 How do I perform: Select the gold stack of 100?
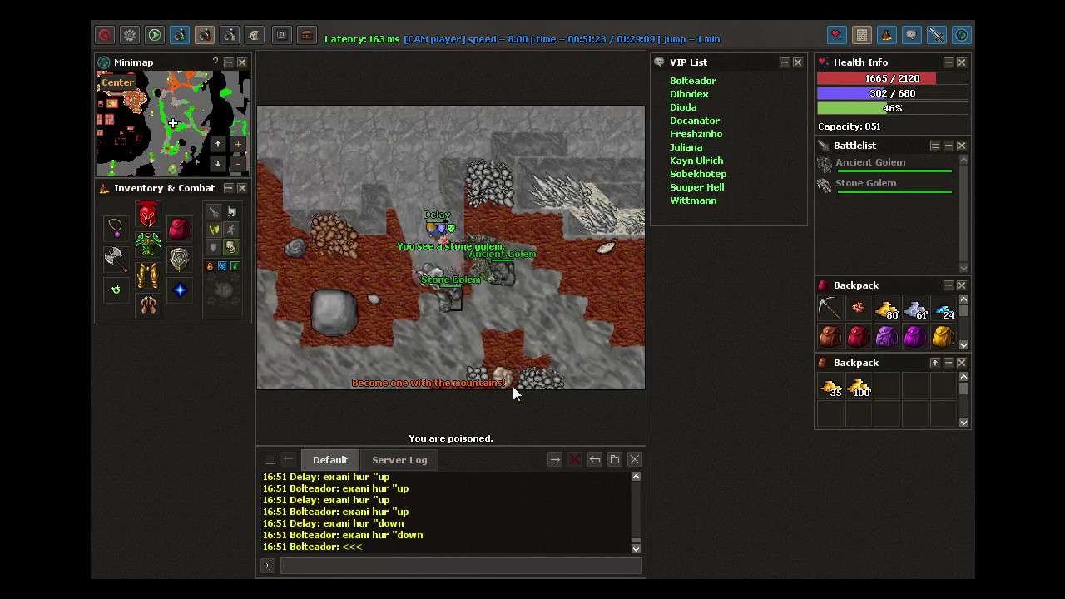pos(858,386)
